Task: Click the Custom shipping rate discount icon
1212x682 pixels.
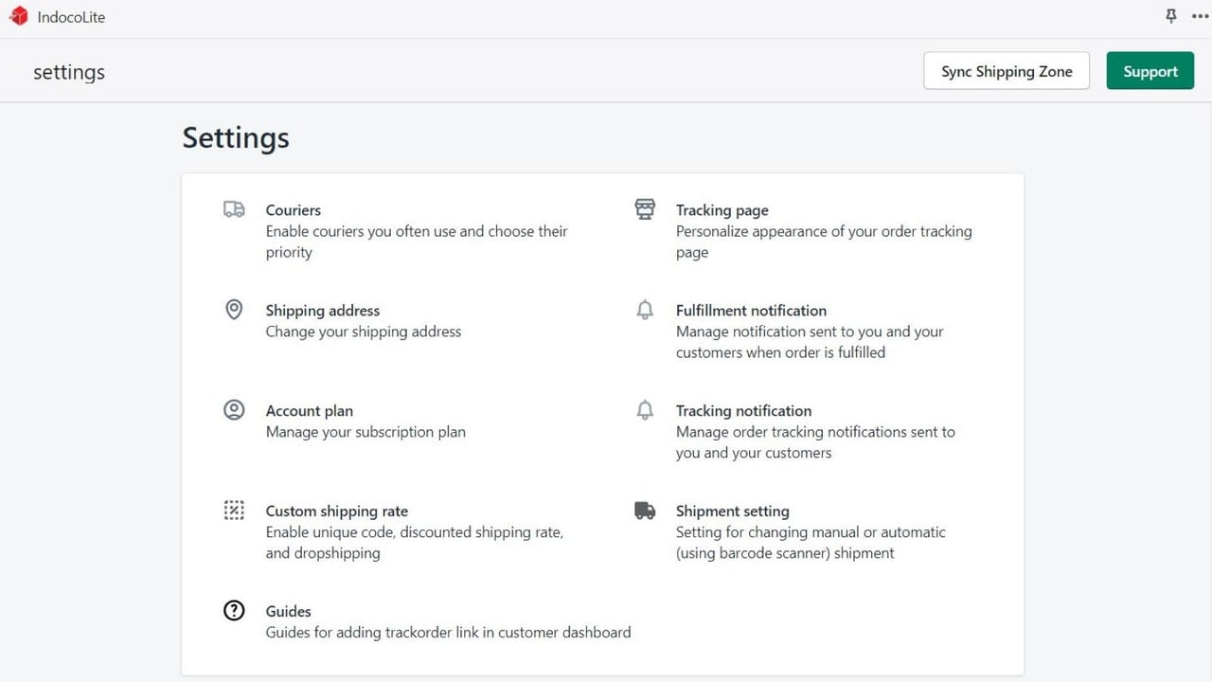Action: pyautogui.click(x=234, y=511)
